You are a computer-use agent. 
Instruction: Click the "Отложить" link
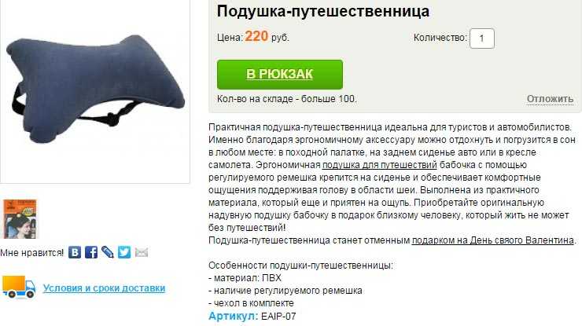point(550,99)
